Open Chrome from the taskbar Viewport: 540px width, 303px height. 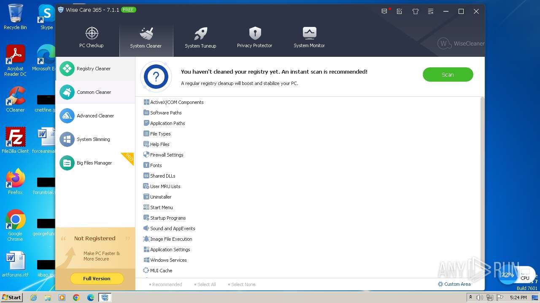[x=76, y=298]
